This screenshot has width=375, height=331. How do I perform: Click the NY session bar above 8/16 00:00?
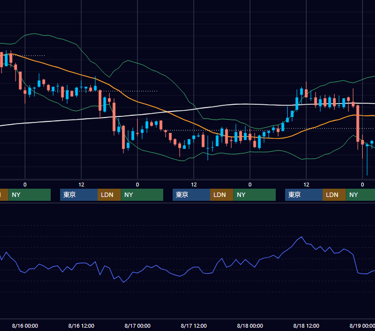(x=30, y=195)
